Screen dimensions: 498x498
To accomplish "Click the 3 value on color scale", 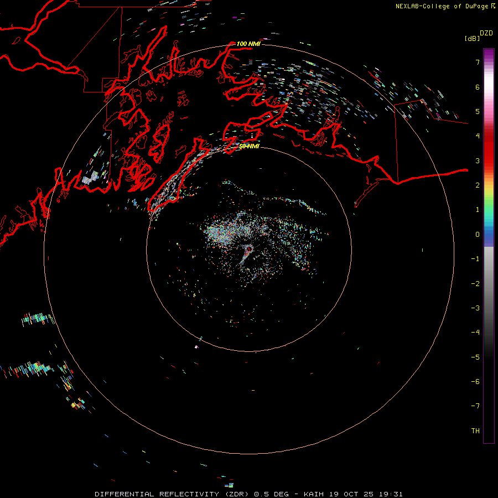I will coord(478,160).
